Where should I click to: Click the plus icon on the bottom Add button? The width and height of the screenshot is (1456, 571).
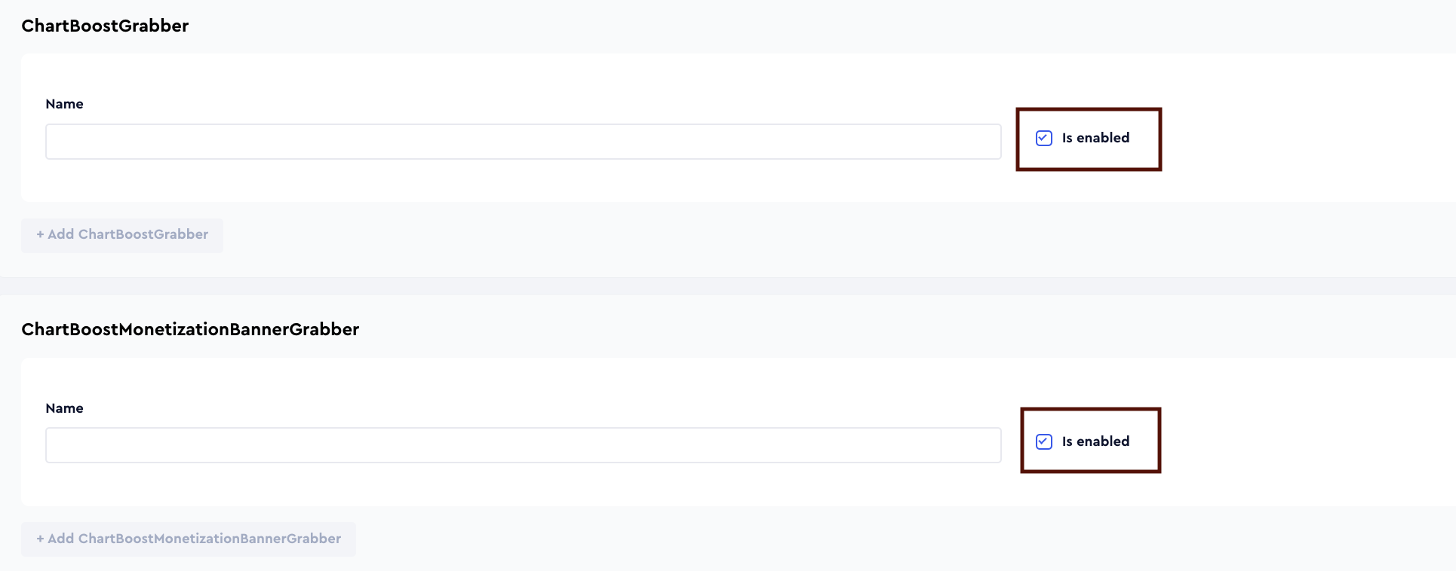pyautogui.click(x=41, y=539)
